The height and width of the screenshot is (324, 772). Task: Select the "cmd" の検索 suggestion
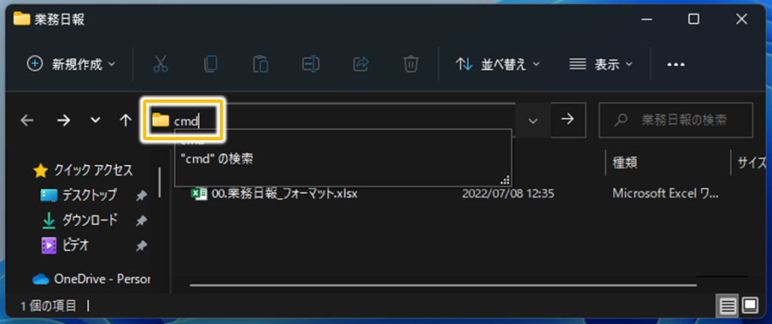click(x=216, y=160)
